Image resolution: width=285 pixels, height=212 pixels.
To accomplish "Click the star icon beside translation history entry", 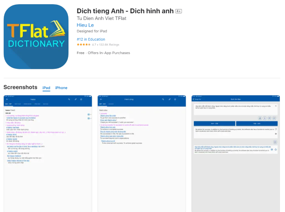I will 276,149.
